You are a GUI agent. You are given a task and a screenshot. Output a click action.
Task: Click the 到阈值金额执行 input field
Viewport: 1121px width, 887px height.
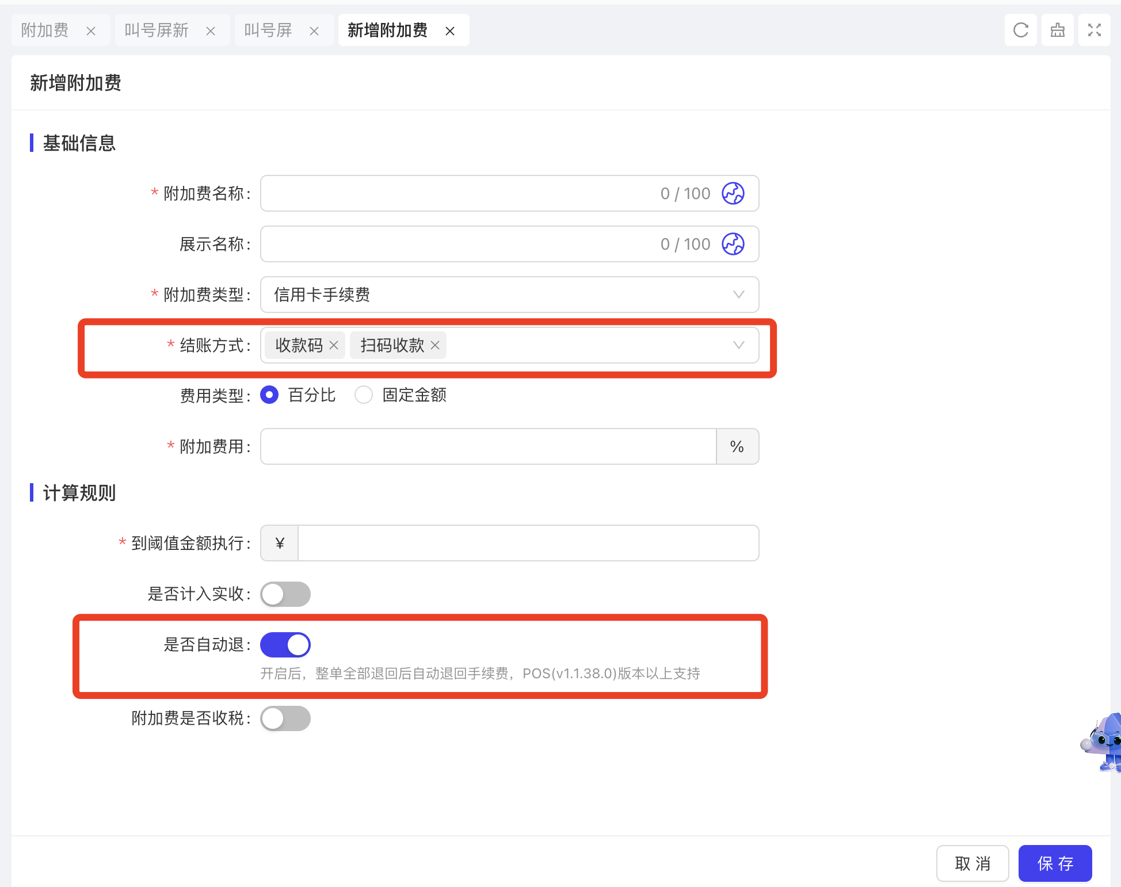527,543
